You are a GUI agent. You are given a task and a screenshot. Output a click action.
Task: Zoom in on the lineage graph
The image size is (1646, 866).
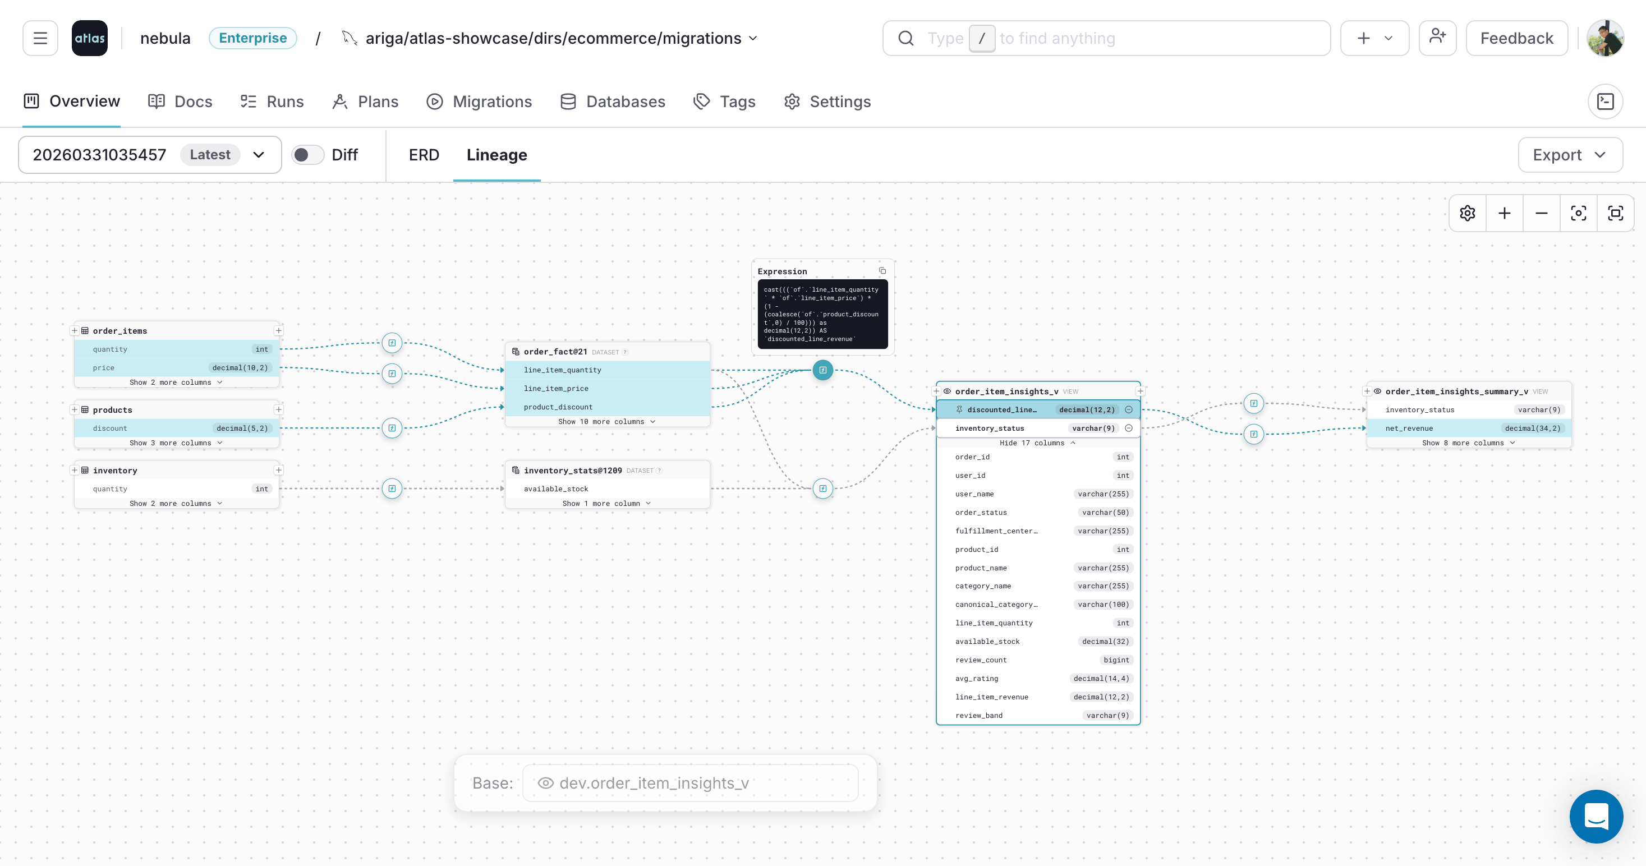[x=1504, y=213]
